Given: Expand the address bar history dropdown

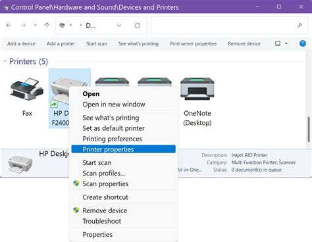Looking at the screenshot, I should click(x=119, y=26).
